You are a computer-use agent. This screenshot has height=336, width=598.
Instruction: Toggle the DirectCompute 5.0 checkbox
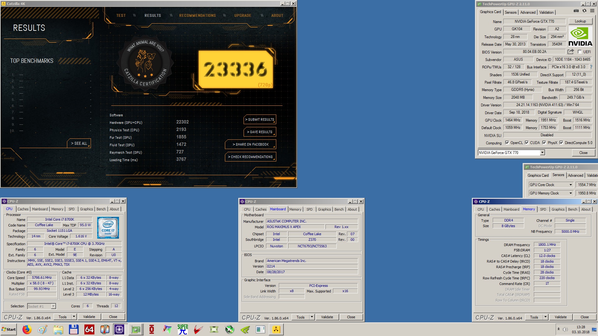561,143
